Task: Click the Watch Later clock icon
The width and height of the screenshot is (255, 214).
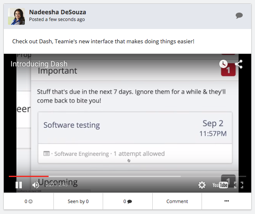Action: click(x=223, y=64)
